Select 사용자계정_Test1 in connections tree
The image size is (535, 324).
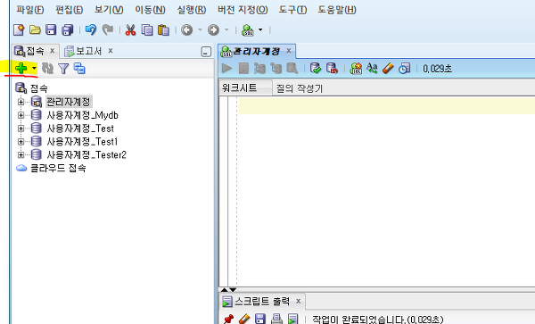click(82, 142)
